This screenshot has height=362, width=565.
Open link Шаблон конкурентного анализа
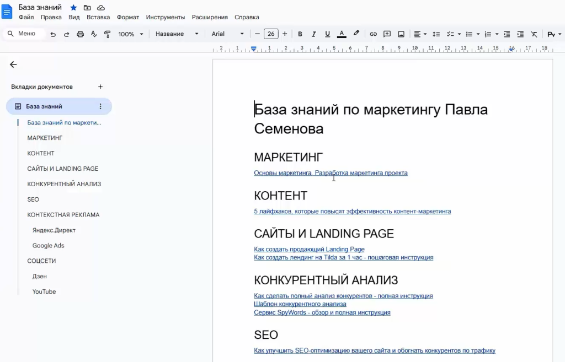[300, 304]
